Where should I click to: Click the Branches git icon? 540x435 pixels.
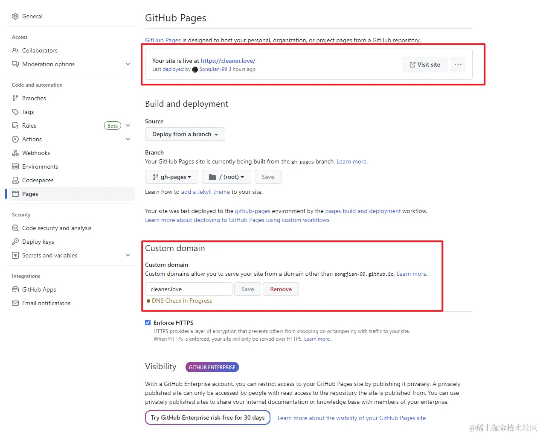(15, 98)
